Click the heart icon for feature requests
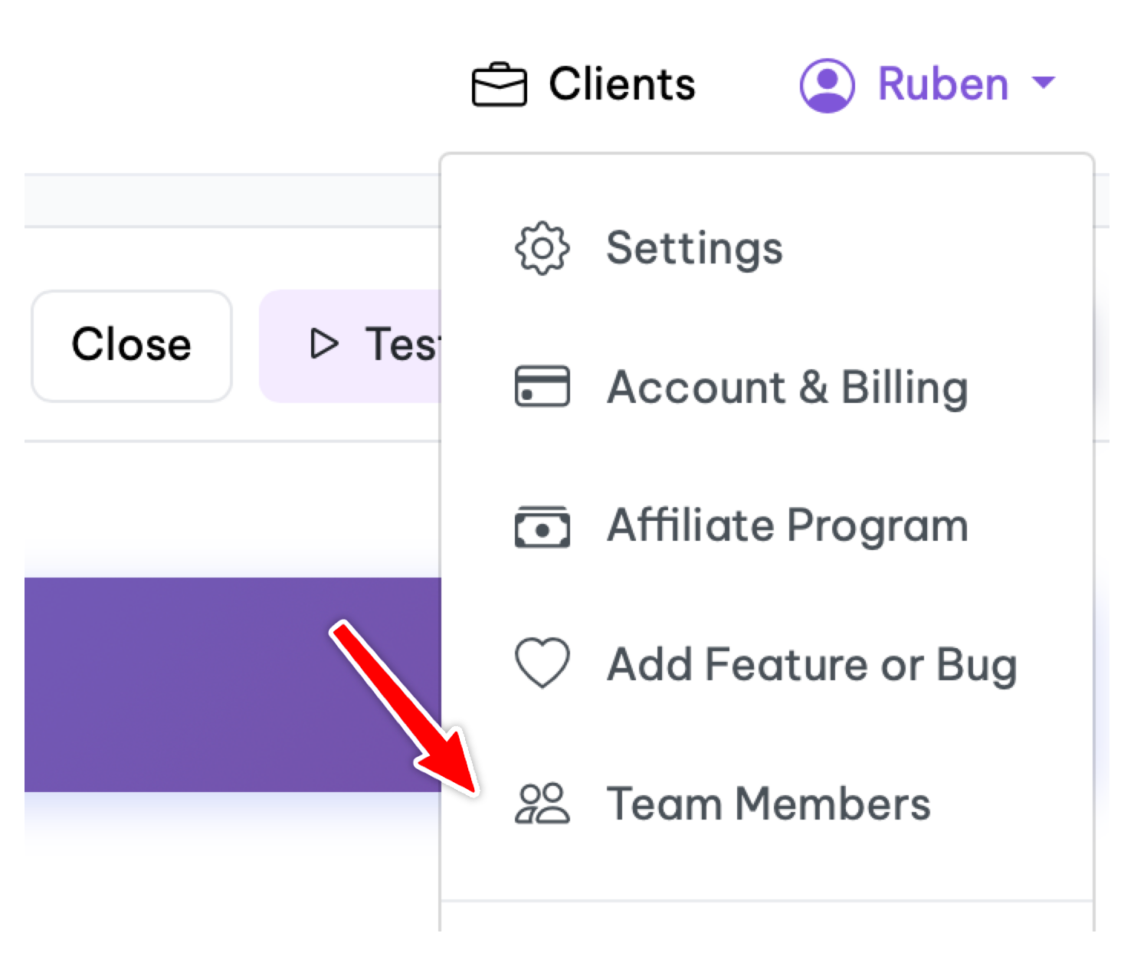 (542, 663)
